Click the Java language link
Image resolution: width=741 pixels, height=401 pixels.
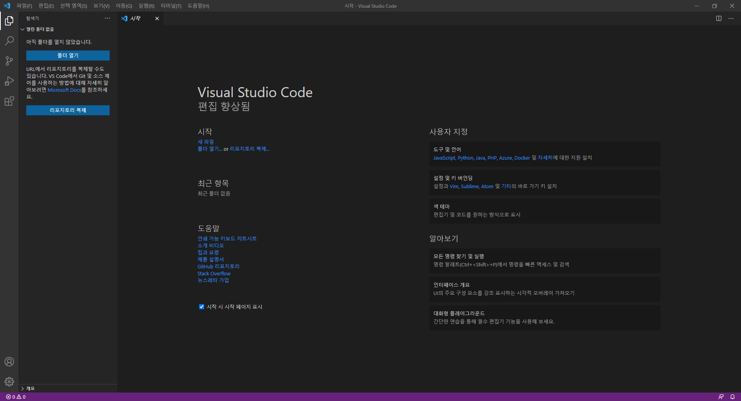[x=480, y=158]
